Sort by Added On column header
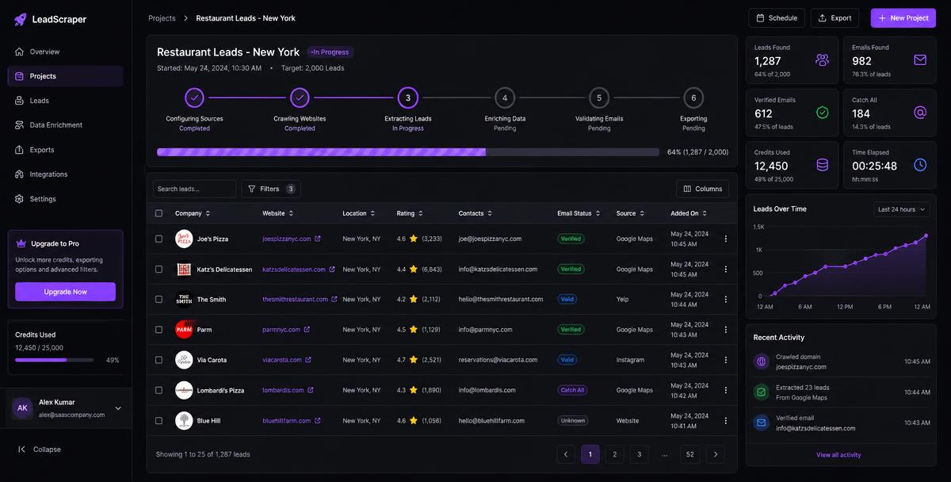The height and width of the screenshot is (482, 951). (689, 213)
